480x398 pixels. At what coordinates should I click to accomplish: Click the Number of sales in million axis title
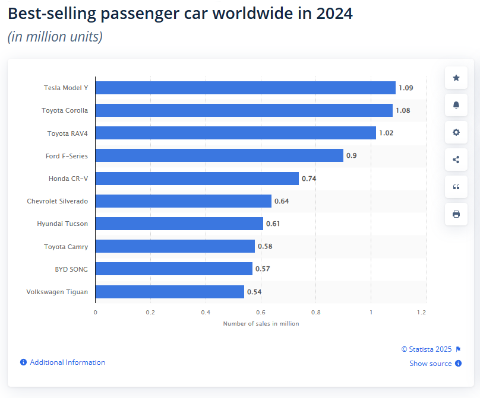[x=261, y=323]
